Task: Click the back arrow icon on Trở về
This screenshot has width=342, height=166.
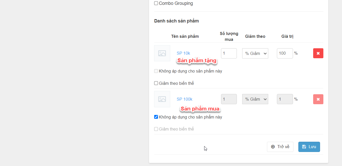Action: coord(273,147)
